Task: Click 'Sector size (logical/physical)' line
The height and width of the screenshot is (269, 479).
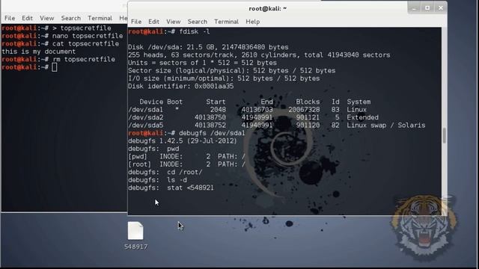Action: (231, 71)
